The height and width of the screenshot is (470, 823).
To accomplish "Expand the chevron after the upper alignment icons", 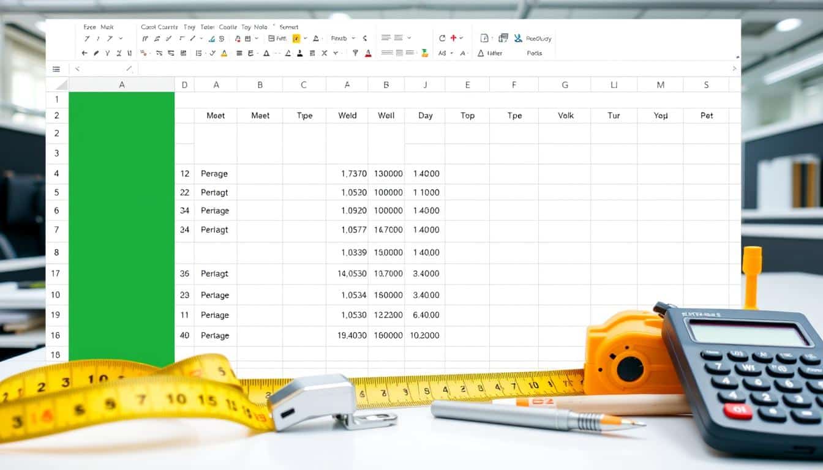I will click(409, 38).
